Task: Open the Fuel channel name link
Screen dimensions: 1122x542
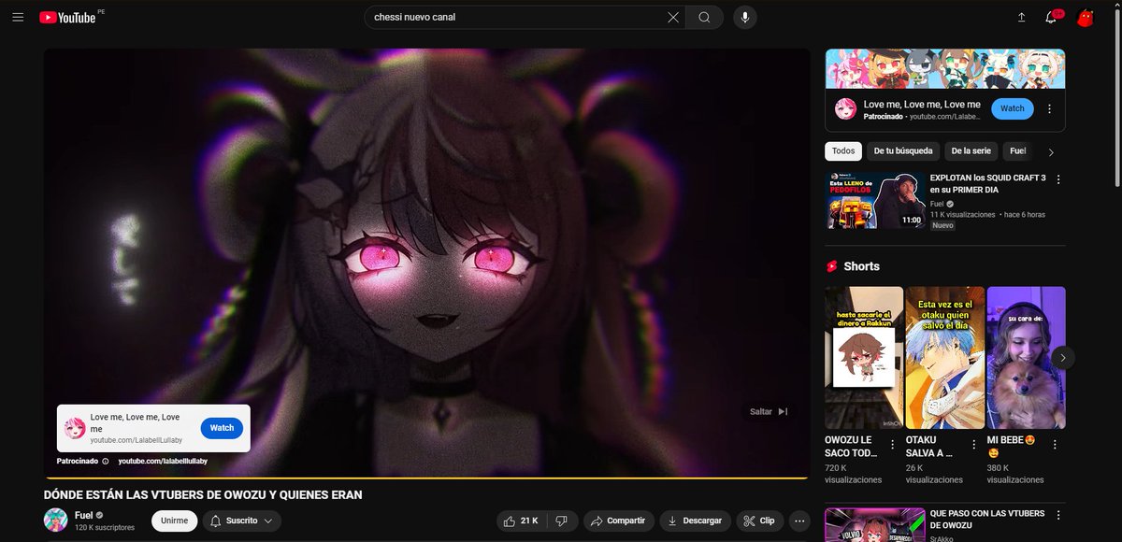Action: (x=83, y=516)
